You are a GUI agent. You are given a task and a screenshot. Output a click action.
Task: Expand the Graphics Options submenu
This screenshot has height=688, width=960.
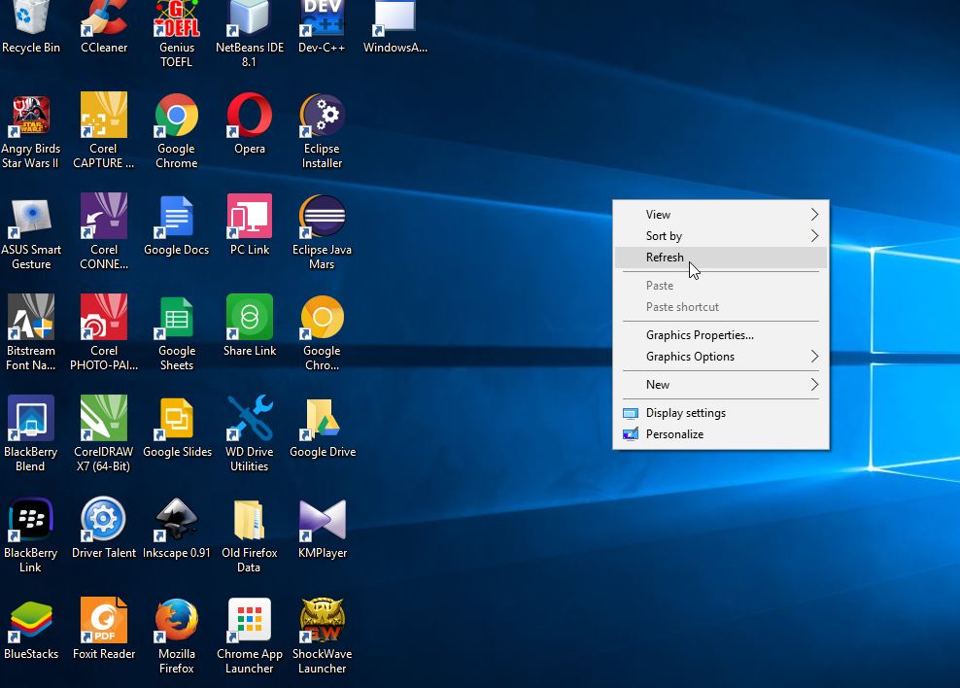click(721, 357)
